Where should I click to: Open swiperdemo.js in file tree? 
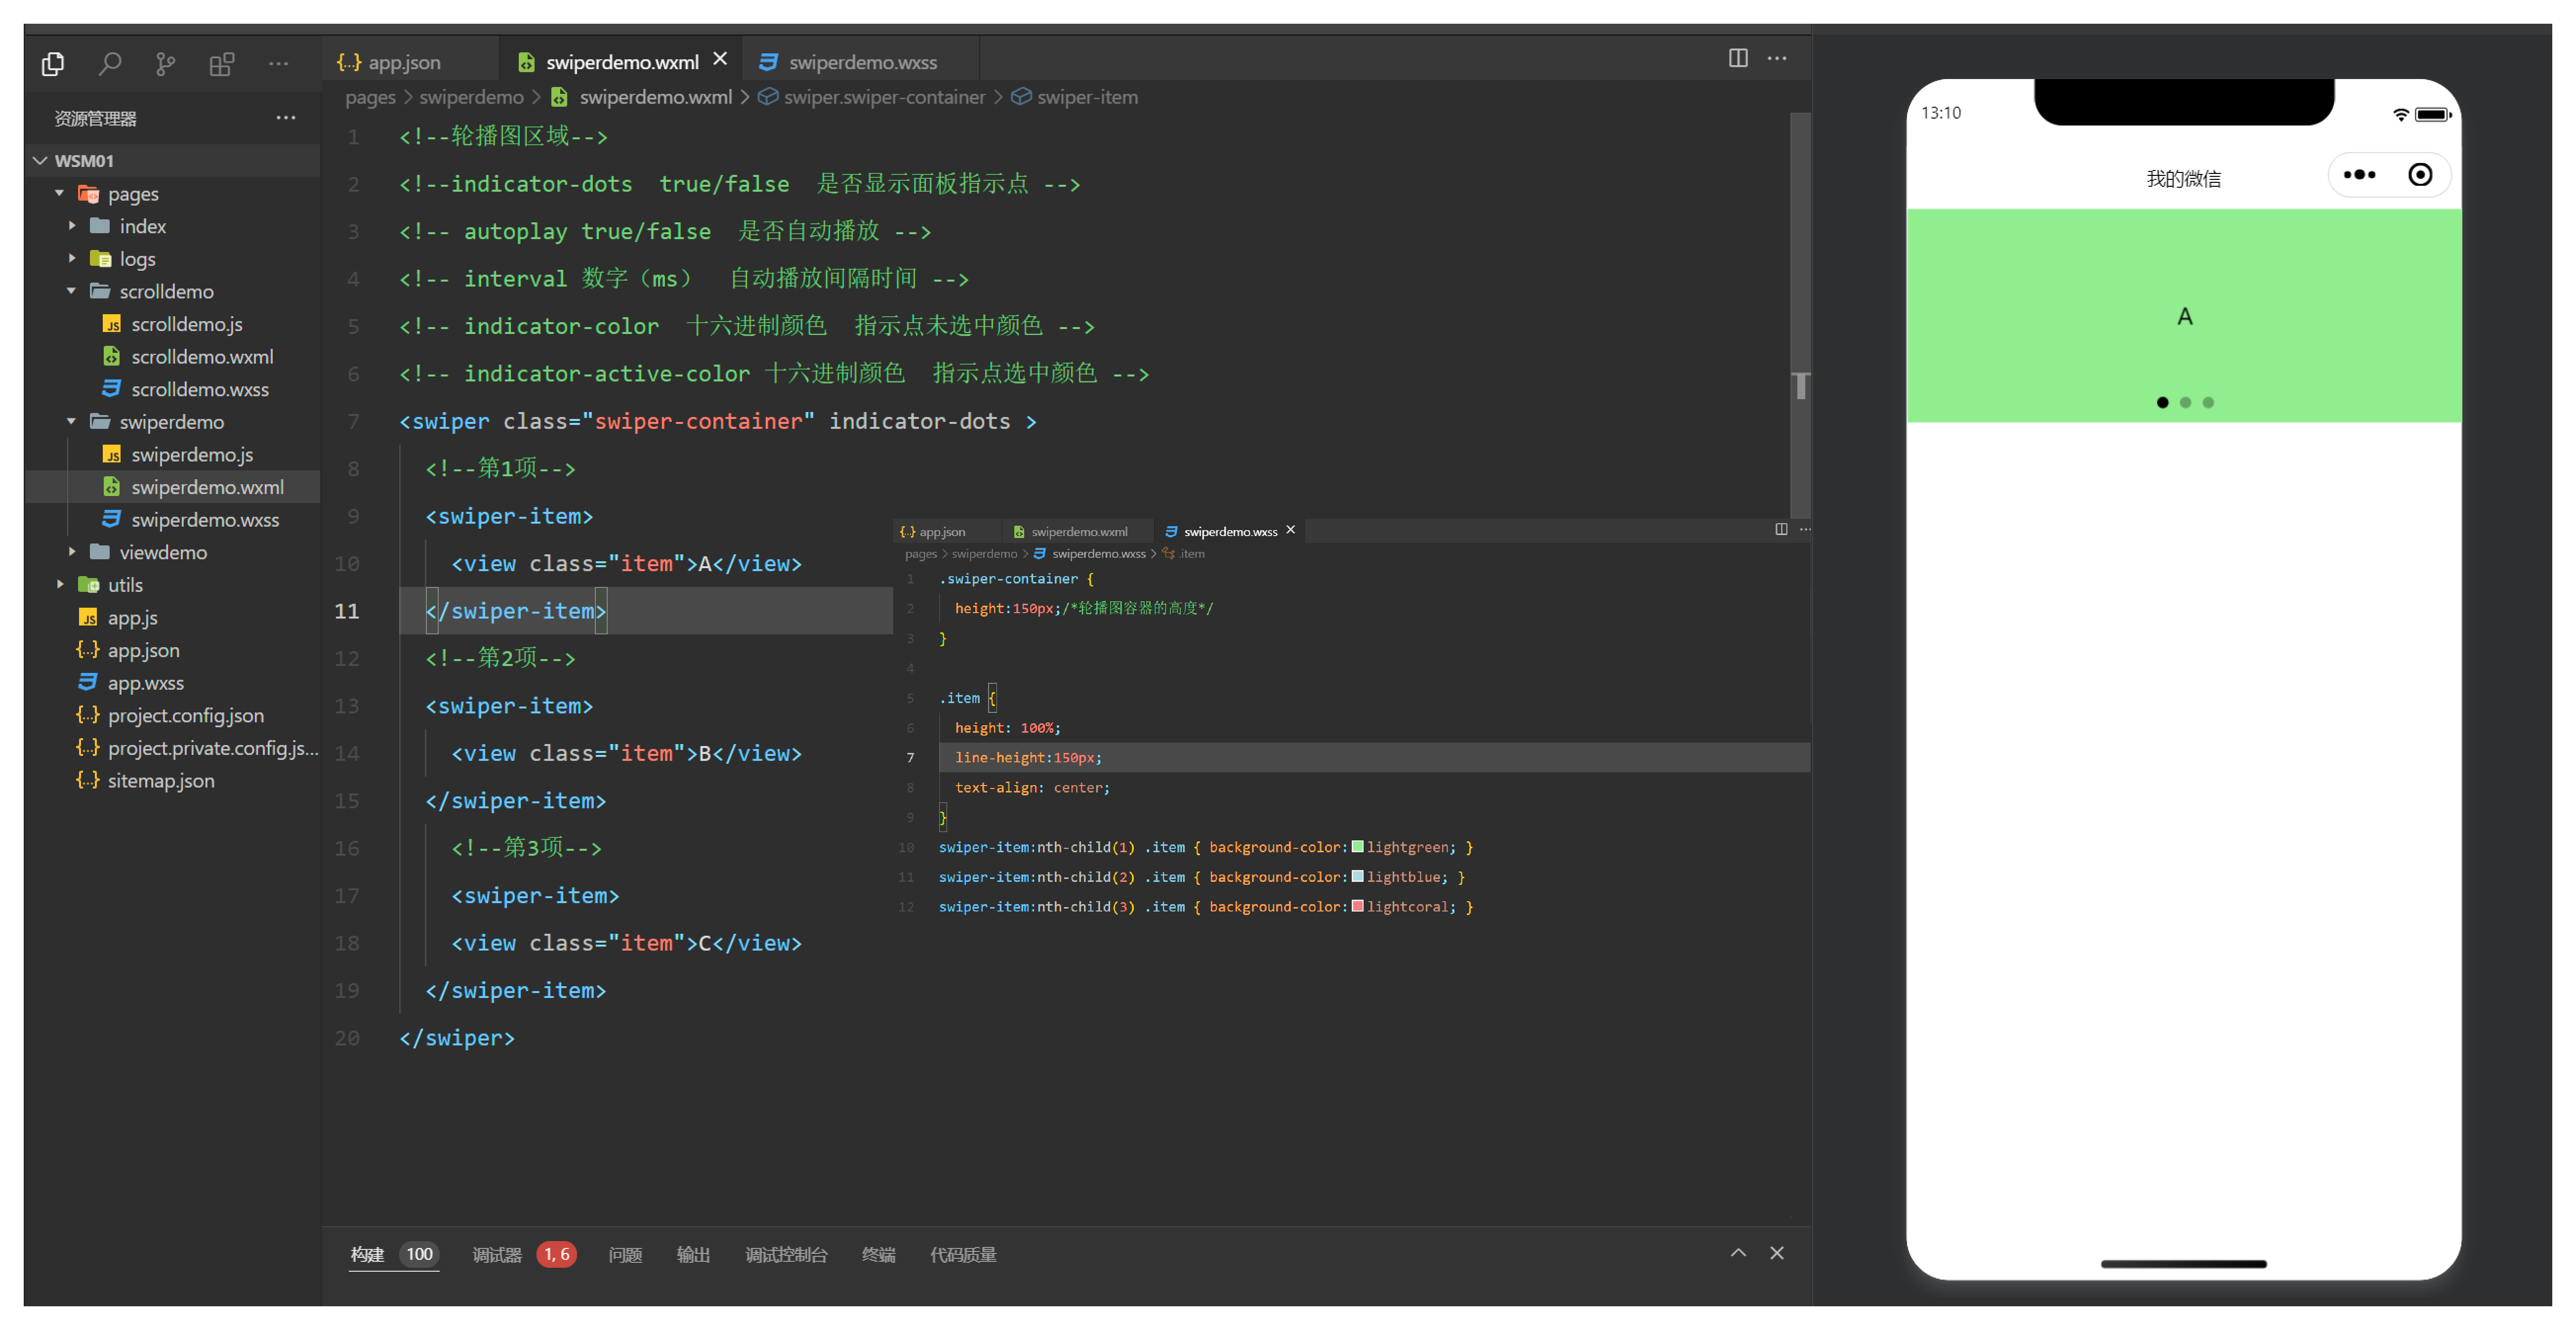191,454
